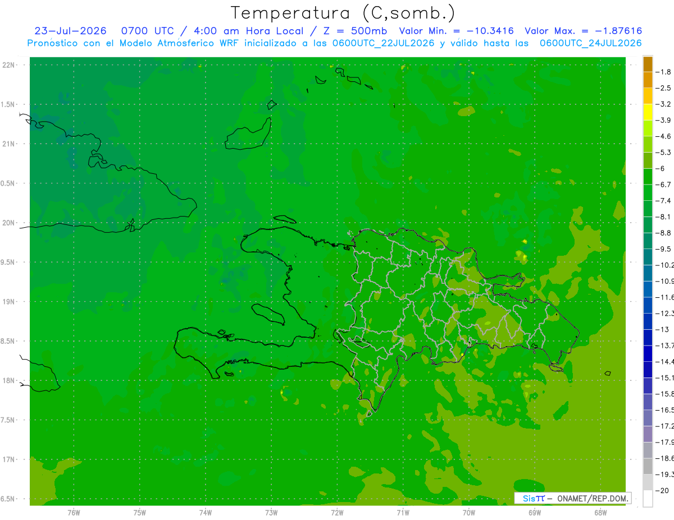Click the light gray swatch above -20
This screenshot has height=520, width=674.
[x=648, y=482]
